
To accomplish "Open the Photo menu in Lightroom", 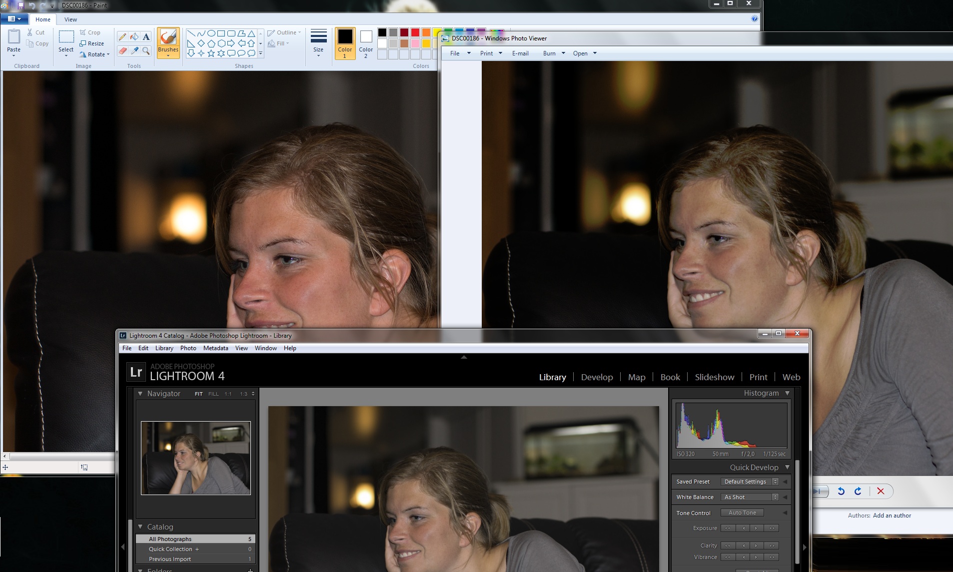I will pyautogui.click(x=188, y=348).
